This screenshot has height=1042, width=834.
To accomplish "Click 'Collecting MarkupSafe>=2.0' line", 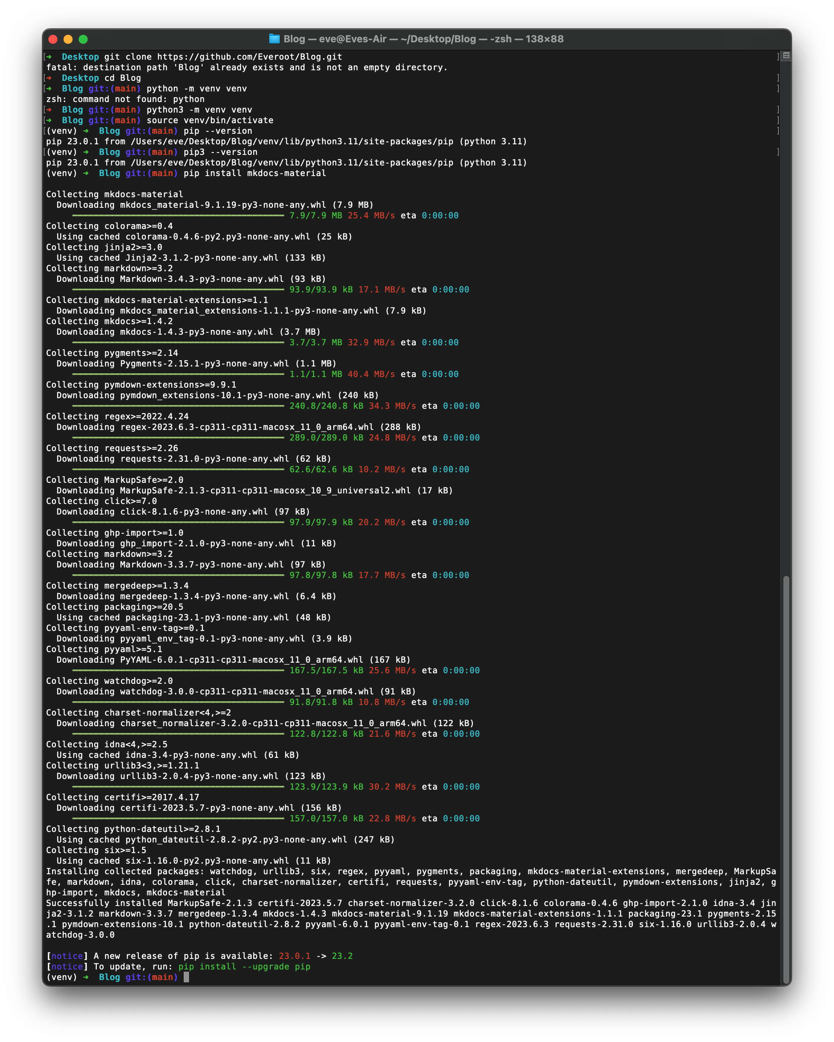I will (x=115, y=480).
